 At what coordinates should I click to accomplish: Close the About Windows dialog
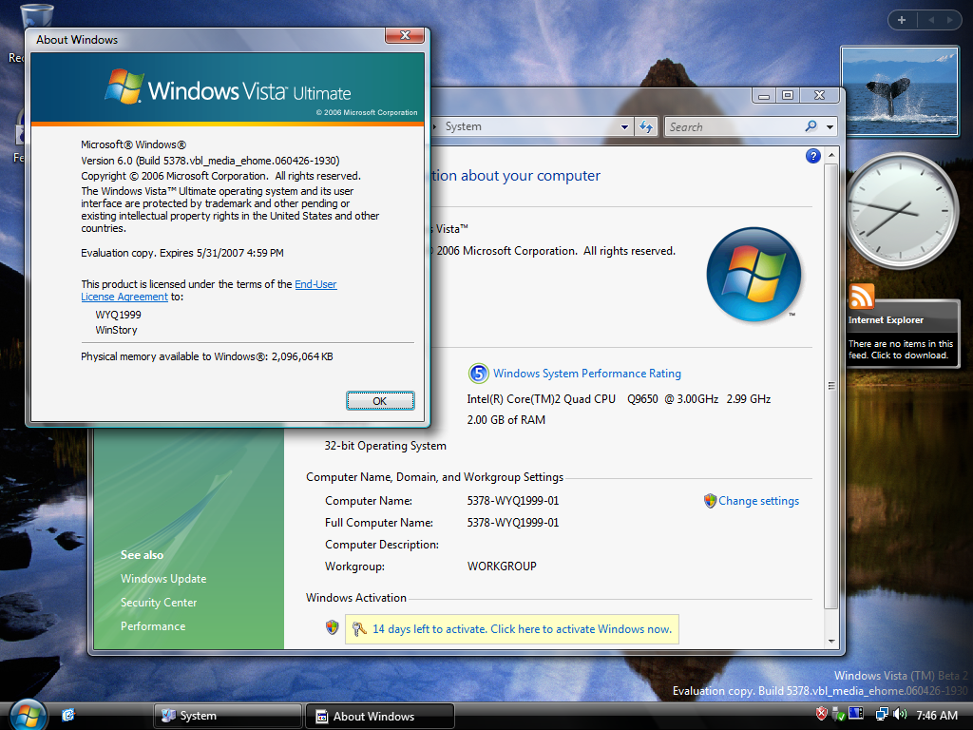(x=405, y=36)
